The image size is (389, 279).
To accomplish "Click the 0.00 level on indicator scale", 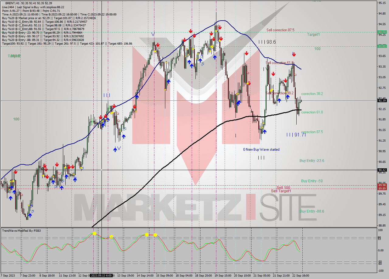I will [x=381, y=250].
